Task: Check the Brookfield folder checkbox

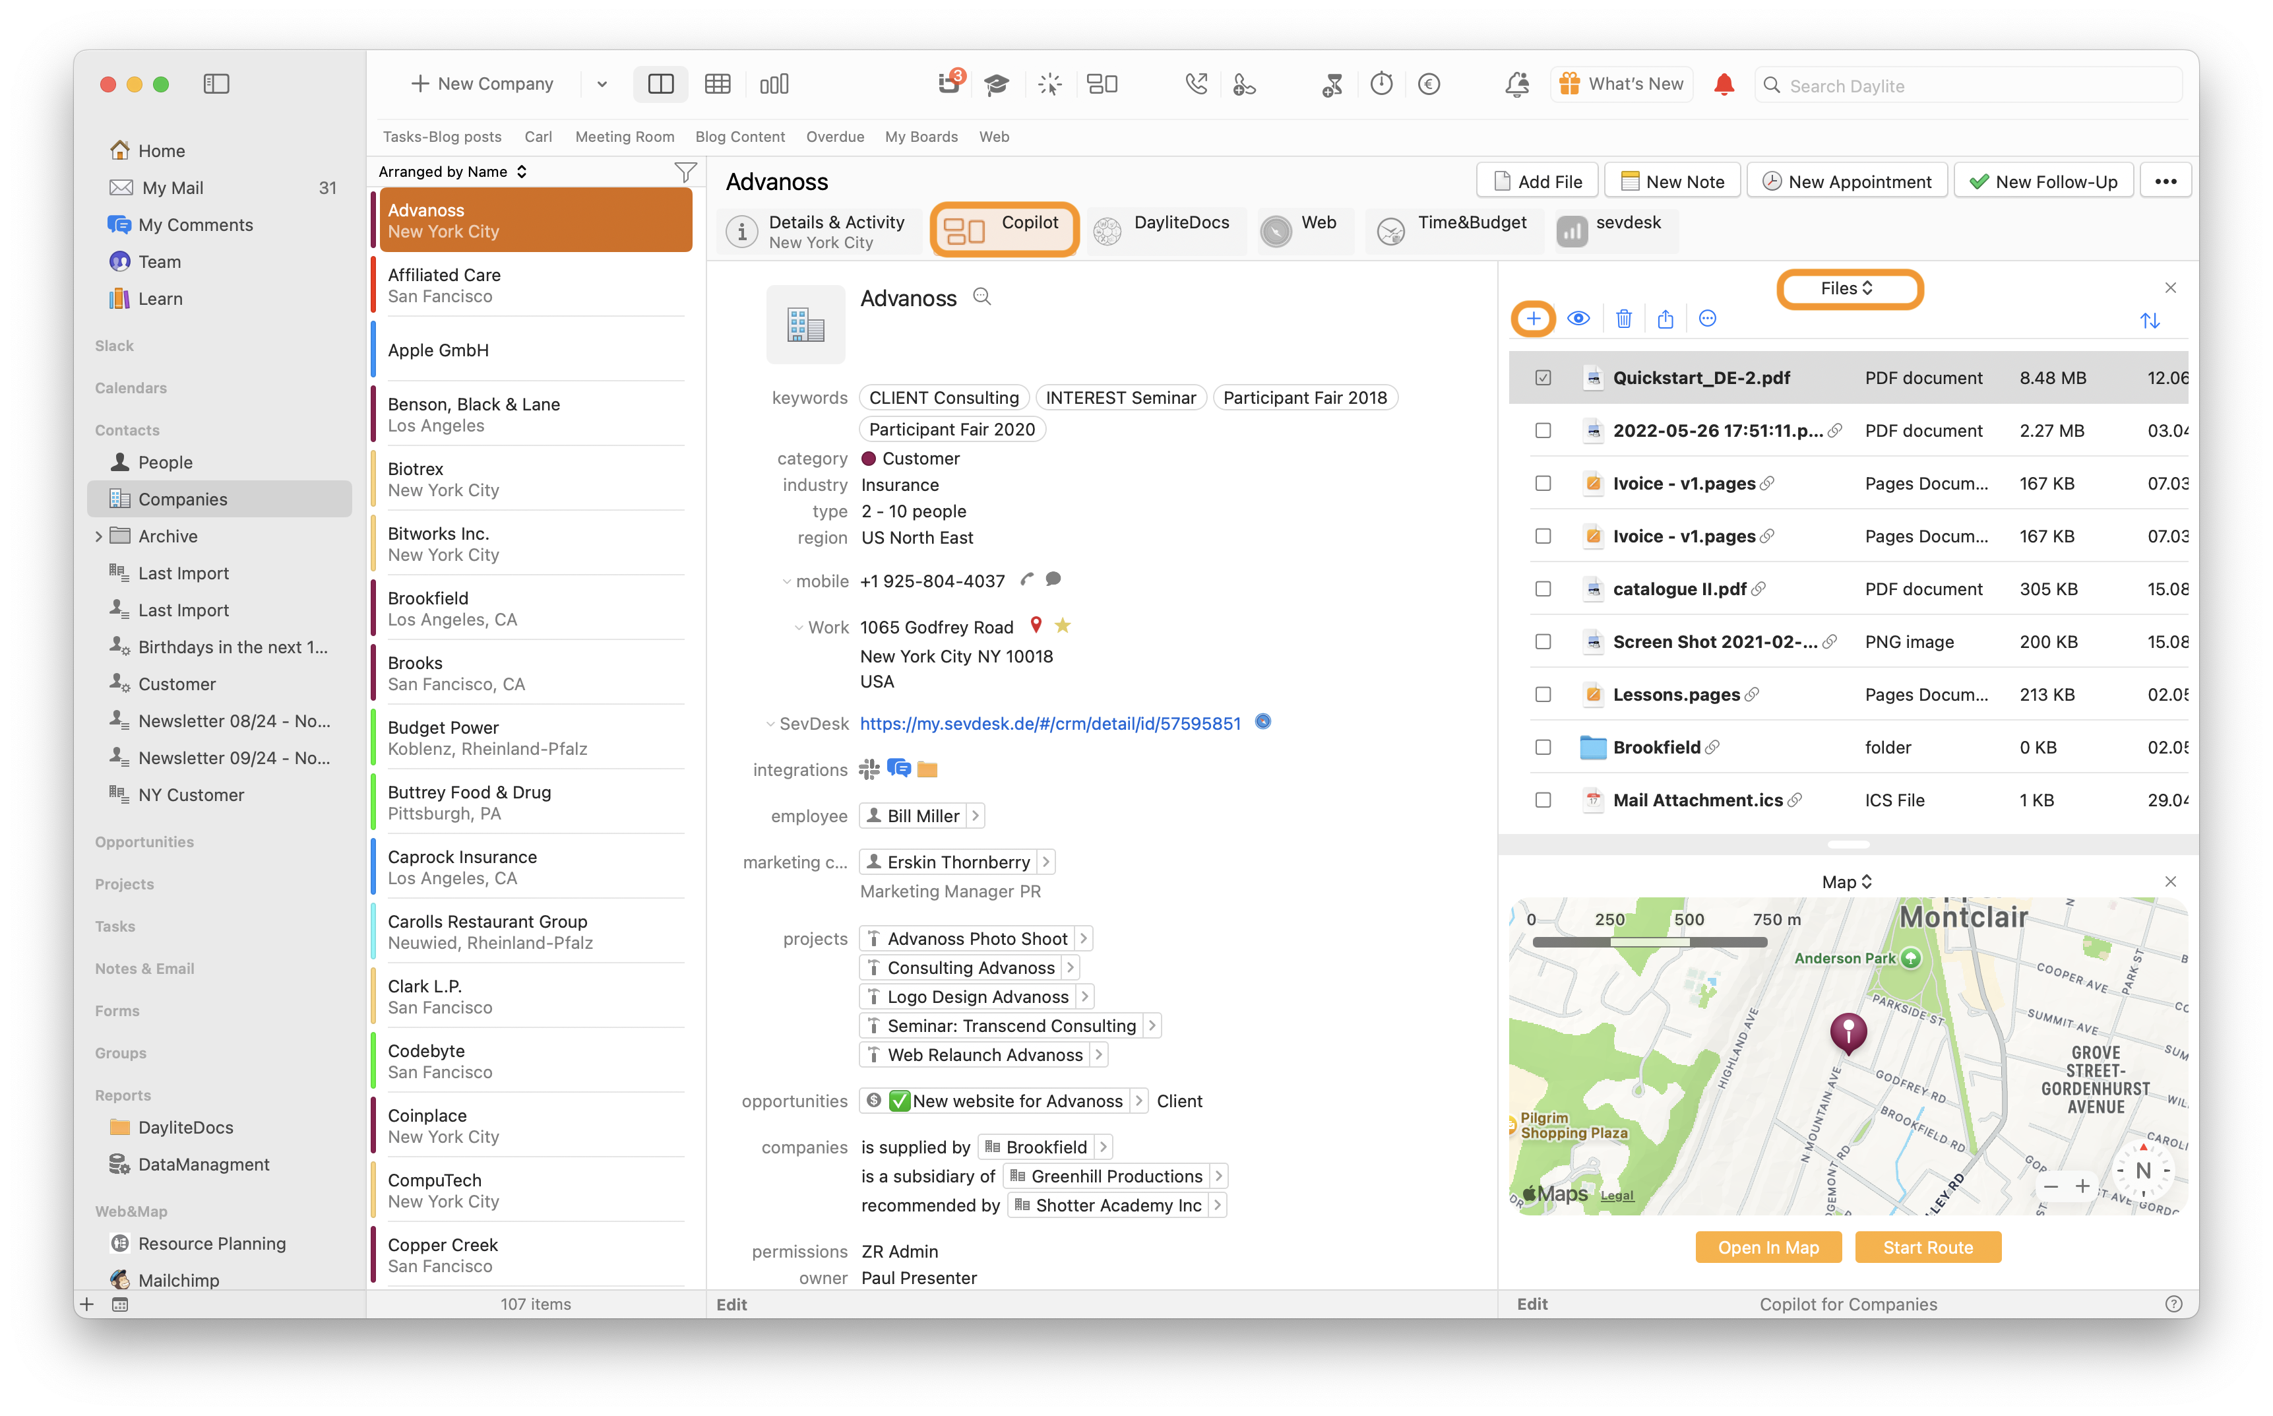Action: coord(1543,748)
